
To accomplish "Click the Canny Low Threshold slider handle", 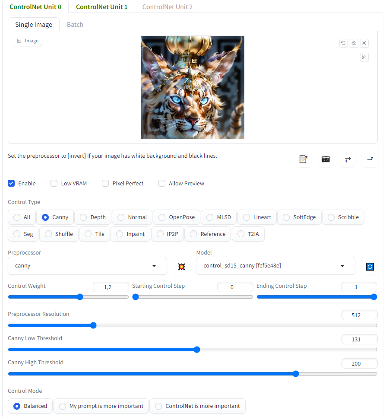I will [197, 350].
